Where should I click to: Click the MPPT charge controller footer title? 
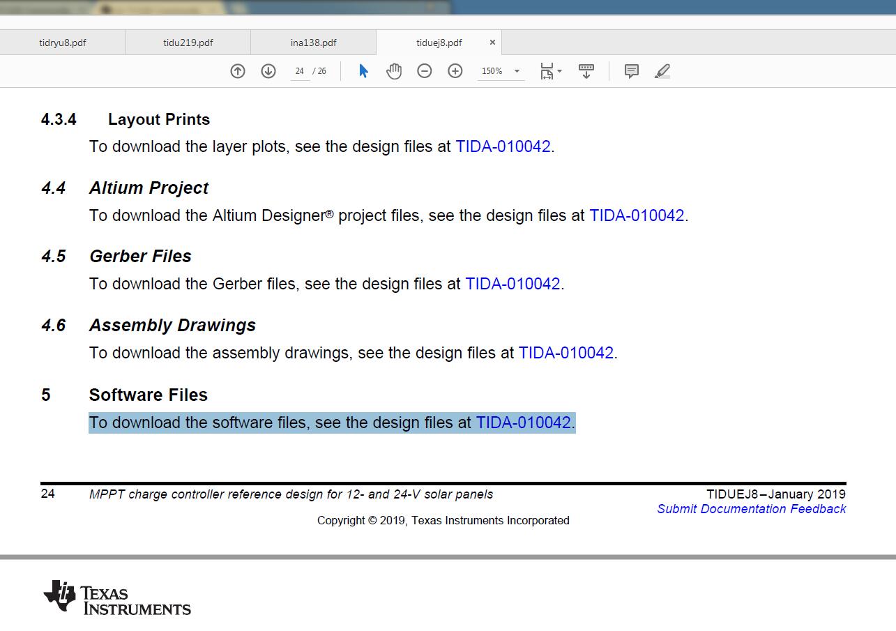[x=291, y=494]
